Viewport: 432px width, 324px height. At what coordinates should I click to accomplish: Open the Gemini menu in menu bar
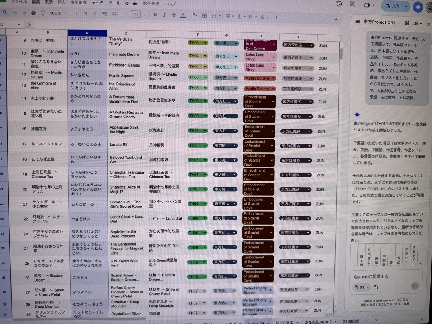pos(132,3)
